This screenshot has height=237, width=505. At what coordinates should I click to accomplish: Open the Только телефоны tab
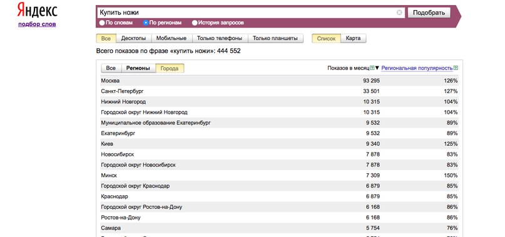[220, 38]
